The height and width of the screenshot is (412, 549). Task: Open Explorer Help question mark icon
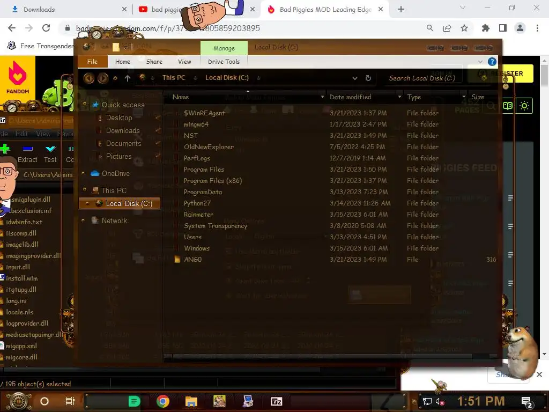pyautogui.click(x=492, y=62)
